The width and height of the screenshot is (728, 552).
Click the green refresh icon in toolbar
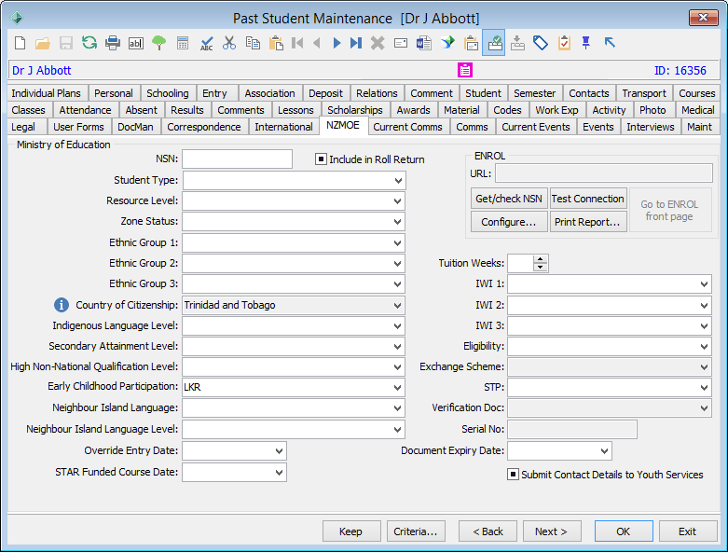point(89,43)
